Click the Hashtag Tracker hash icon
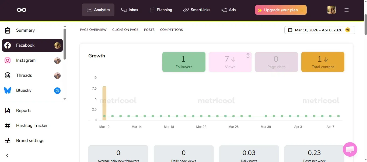The width and height of the screenshot is (367, 162). tap(8, 126)
